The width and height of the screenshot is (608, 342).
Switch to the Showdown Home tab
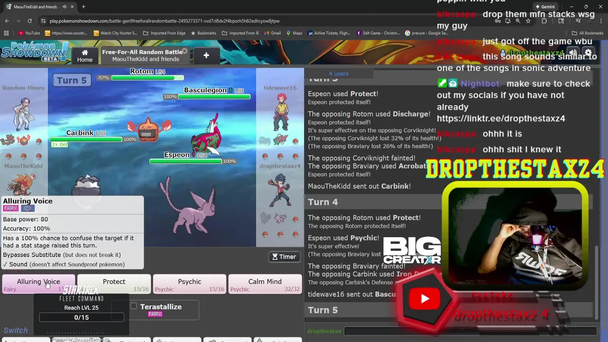pyautogui.click(x=85, y=55)
